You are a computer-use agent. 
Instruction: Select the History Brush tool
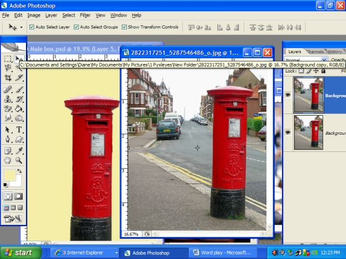[x=19, y=99]
